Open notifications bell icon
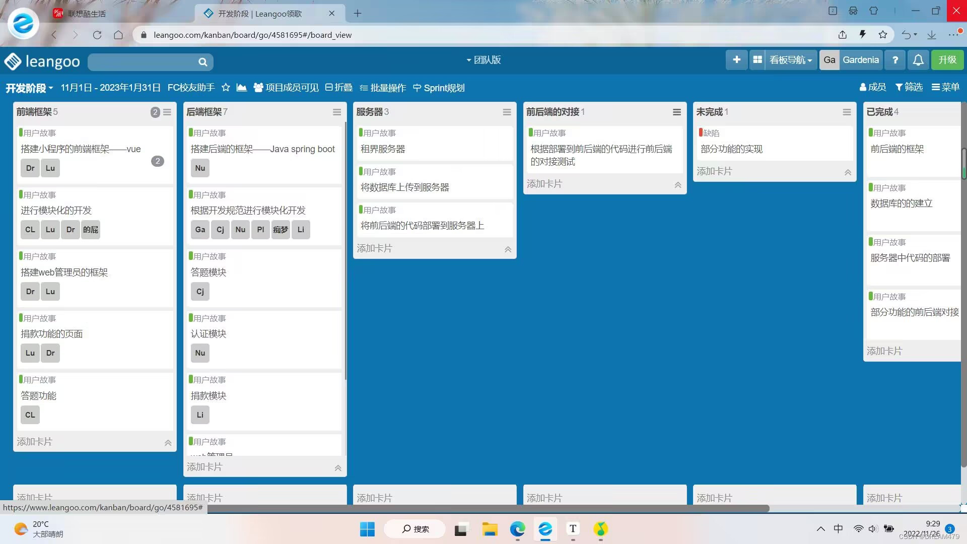967x544 pixels. [918, 60]
